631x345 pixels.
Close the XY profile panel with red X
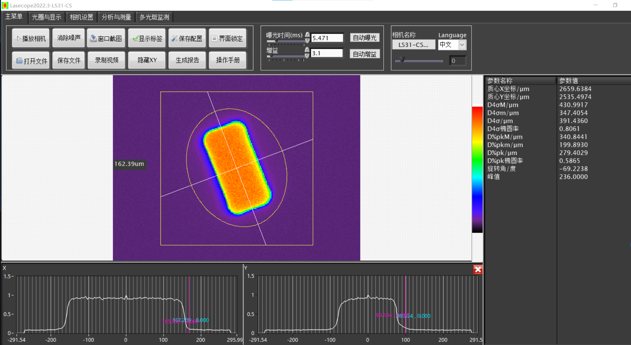(478, 270)
